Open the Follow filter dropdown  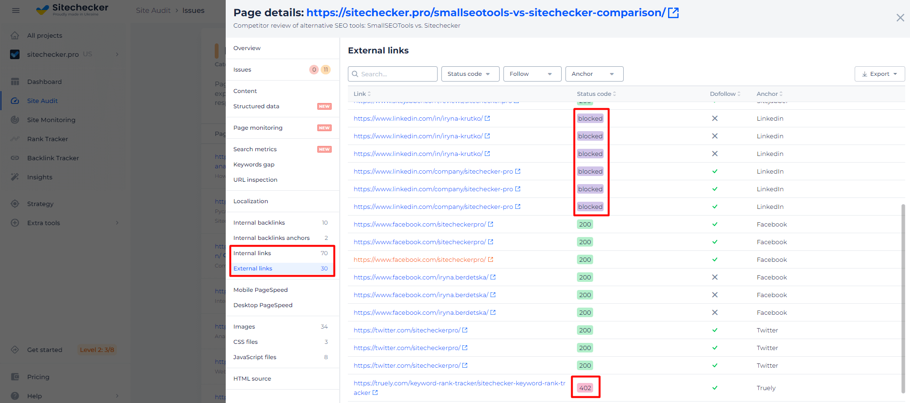point(533,74)
